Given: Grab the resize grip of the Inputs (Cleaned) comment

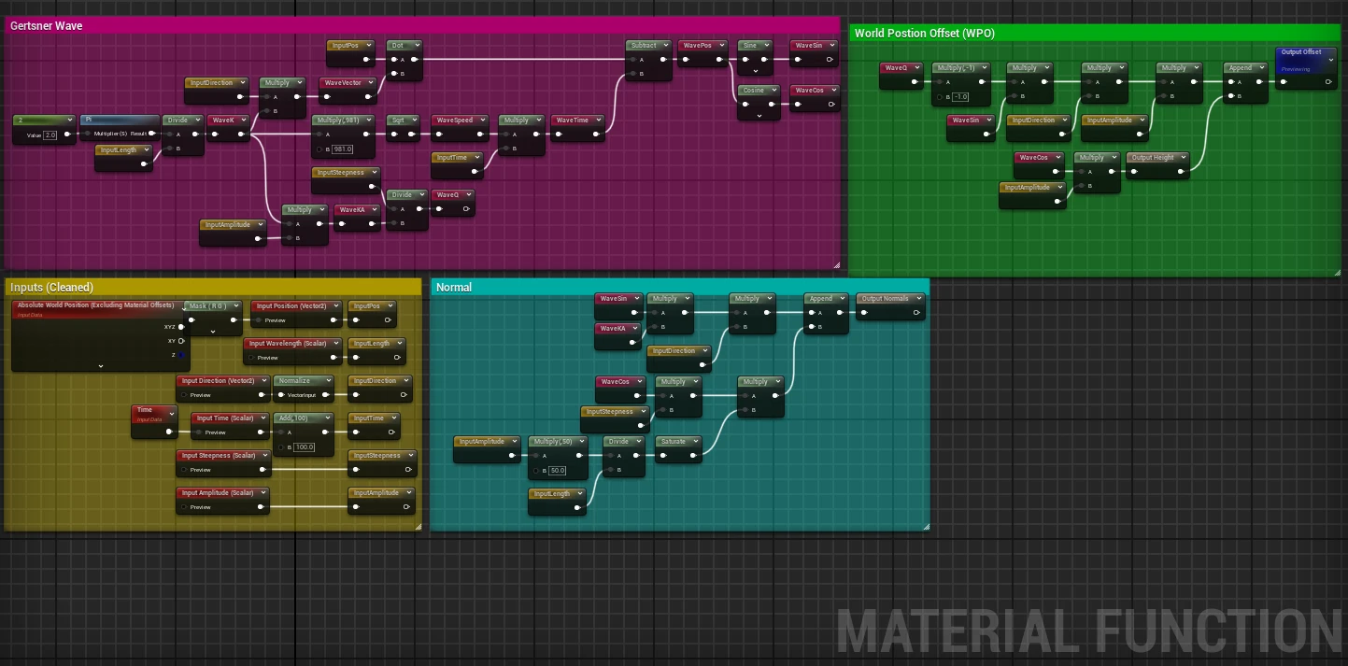Looking at the screenshot, I should [x=418, y=527].
